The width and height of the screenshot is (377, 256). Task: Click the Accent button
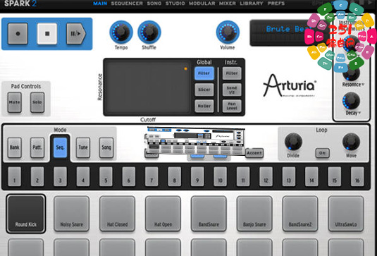(254, 153)
